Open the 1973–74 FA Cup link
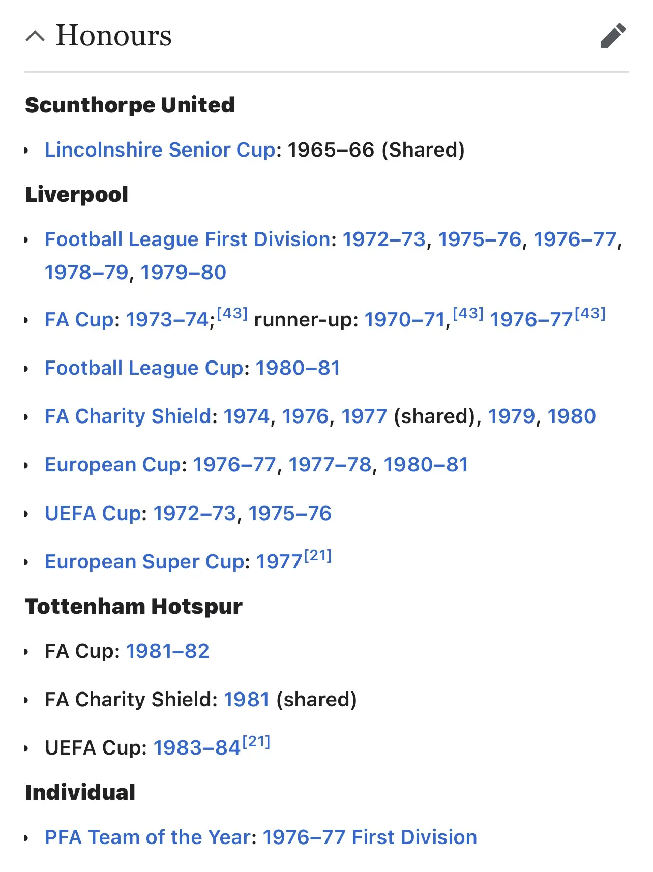Image resolution: width=653 pixels, height=872 pixels. coord(167,320)
